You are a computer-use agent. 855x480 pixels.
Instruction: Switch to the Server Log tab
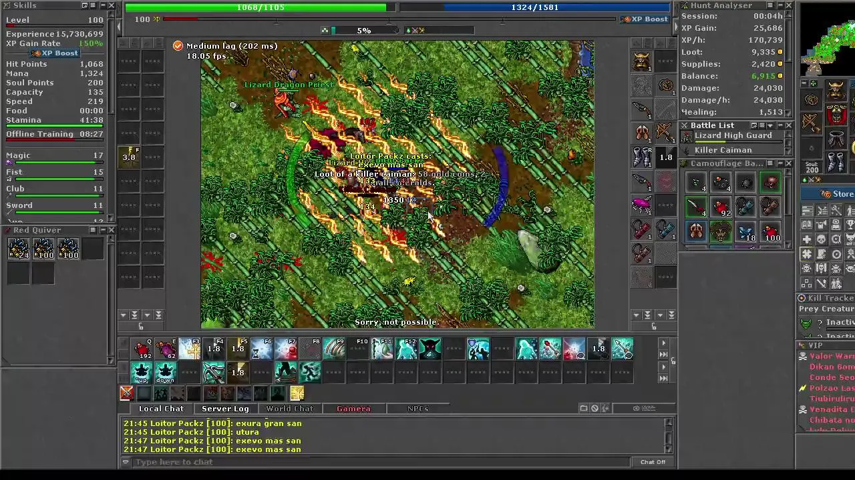point(225,409)
